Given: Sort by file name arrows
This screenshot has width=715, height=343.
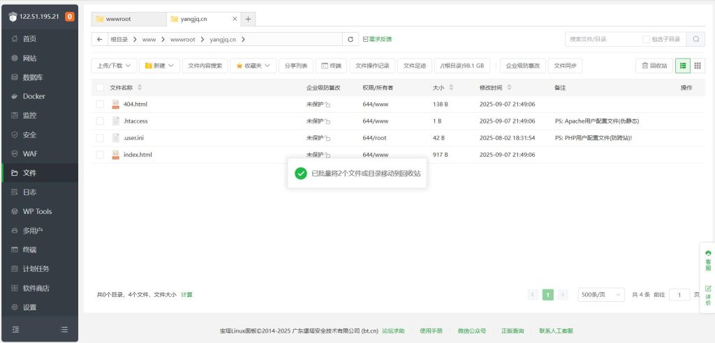Looking at the screenshot, I should tap(140, 87).
